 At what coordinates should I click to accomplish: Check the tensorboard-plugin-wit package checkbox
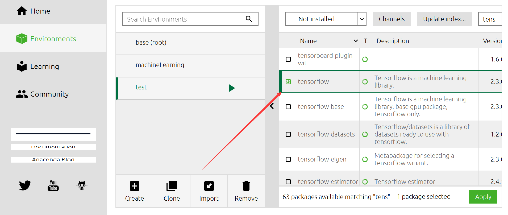click(288, 59)
